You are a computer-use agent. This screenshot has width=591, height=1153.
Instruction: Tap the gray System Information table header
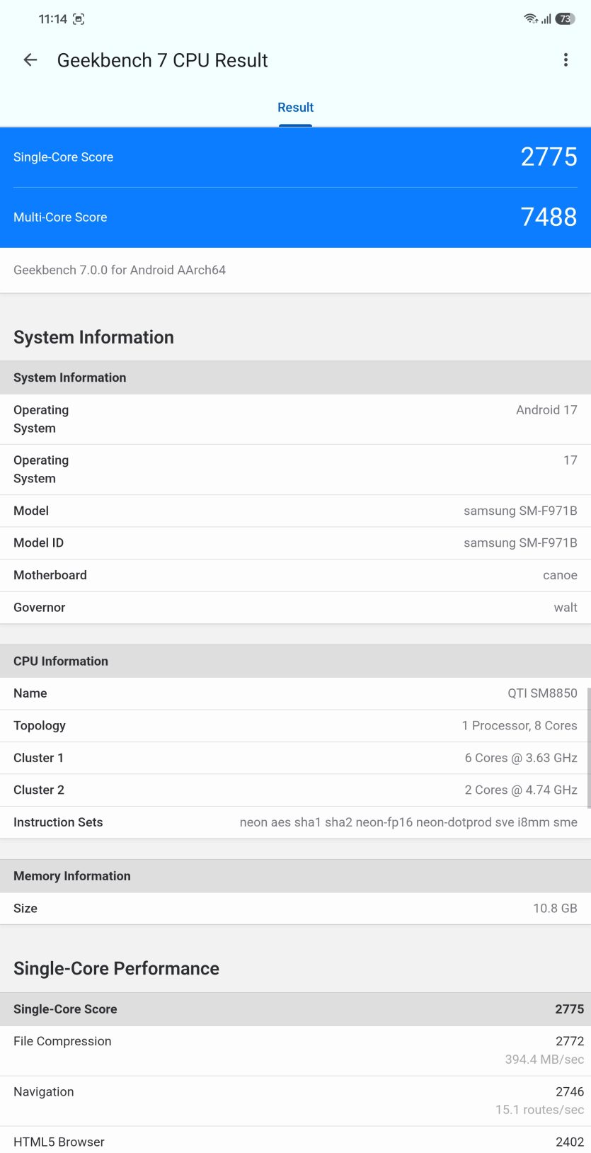tap(295, 377)
